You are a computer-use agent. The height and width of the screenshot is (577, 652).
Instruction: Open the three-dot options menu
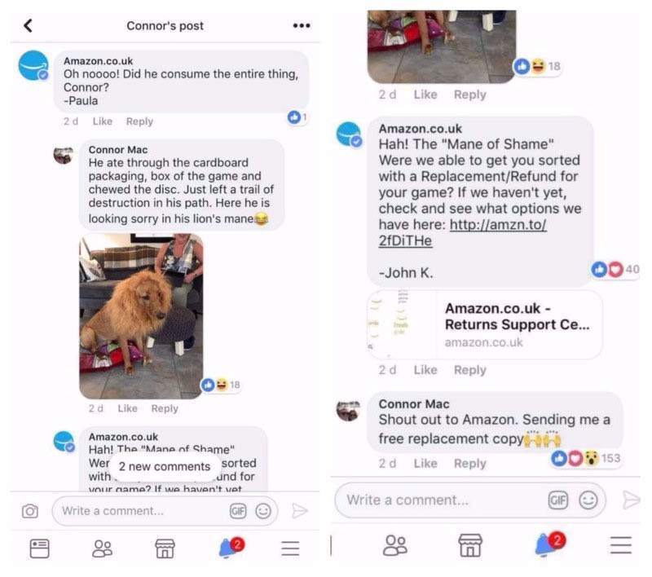click(301, 26)
